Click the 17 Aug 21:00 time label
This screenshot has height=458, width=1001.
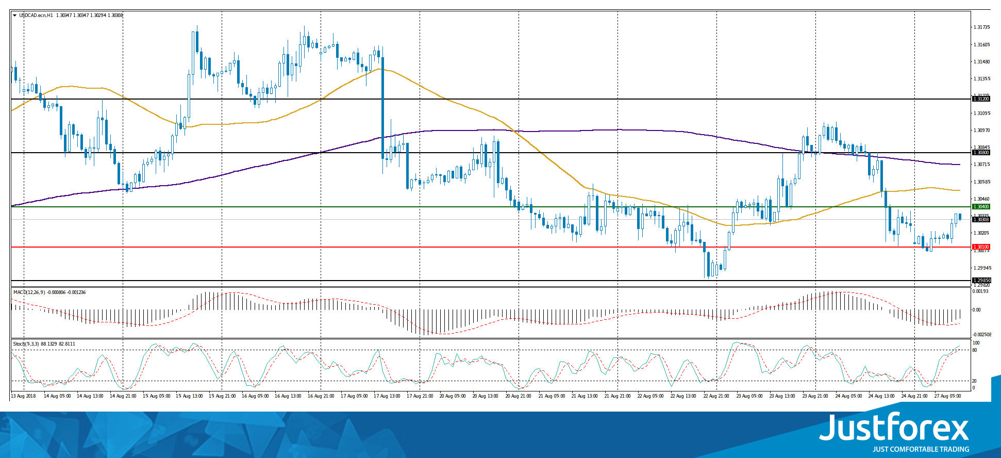pyautogui.click(x=420, y=396)
